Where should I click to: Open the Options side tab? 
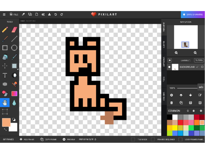coord(164,62)
